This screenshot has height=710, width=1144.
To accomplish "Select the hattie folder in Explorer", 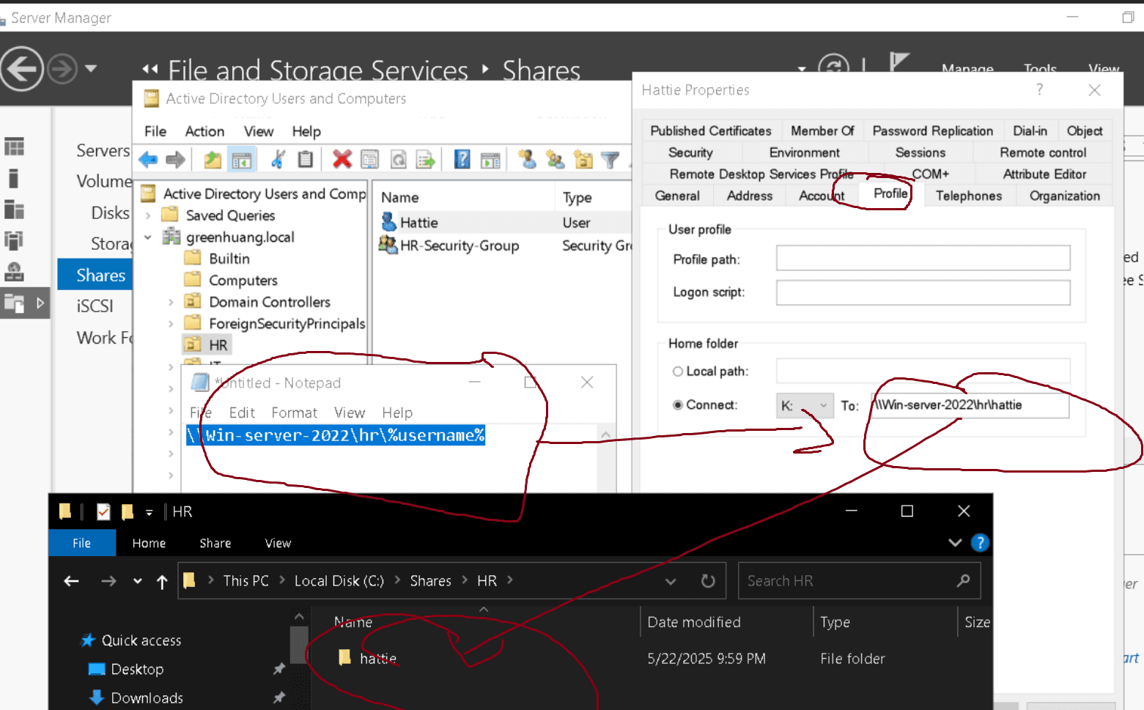I will (x=378, y=658).
